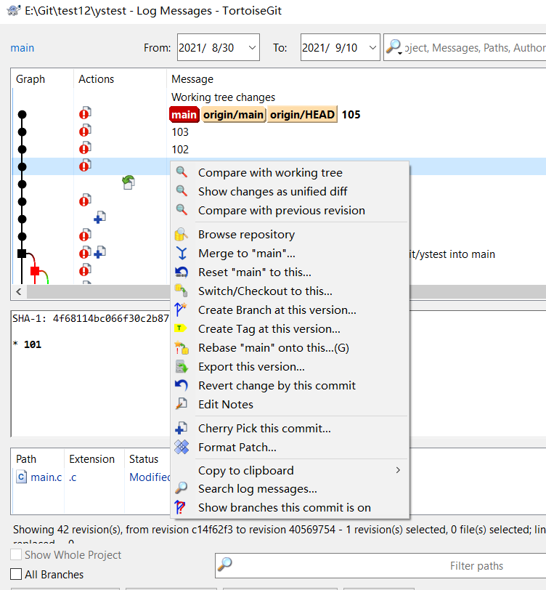The image size is (546, 590).
Task: Select Edit Notes menu entry
Action: pos(290,404)
